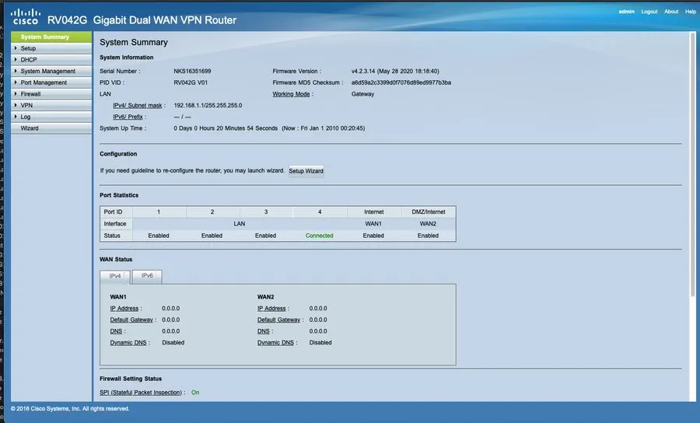Click SPI (Stateful Packet Inspection) link
Image resolution: width=700 pixels, height=423 pixels.
(x=141, y=393)
